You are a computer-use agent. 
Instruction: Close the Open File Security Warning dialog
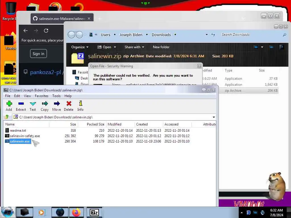tap(199, 66)
